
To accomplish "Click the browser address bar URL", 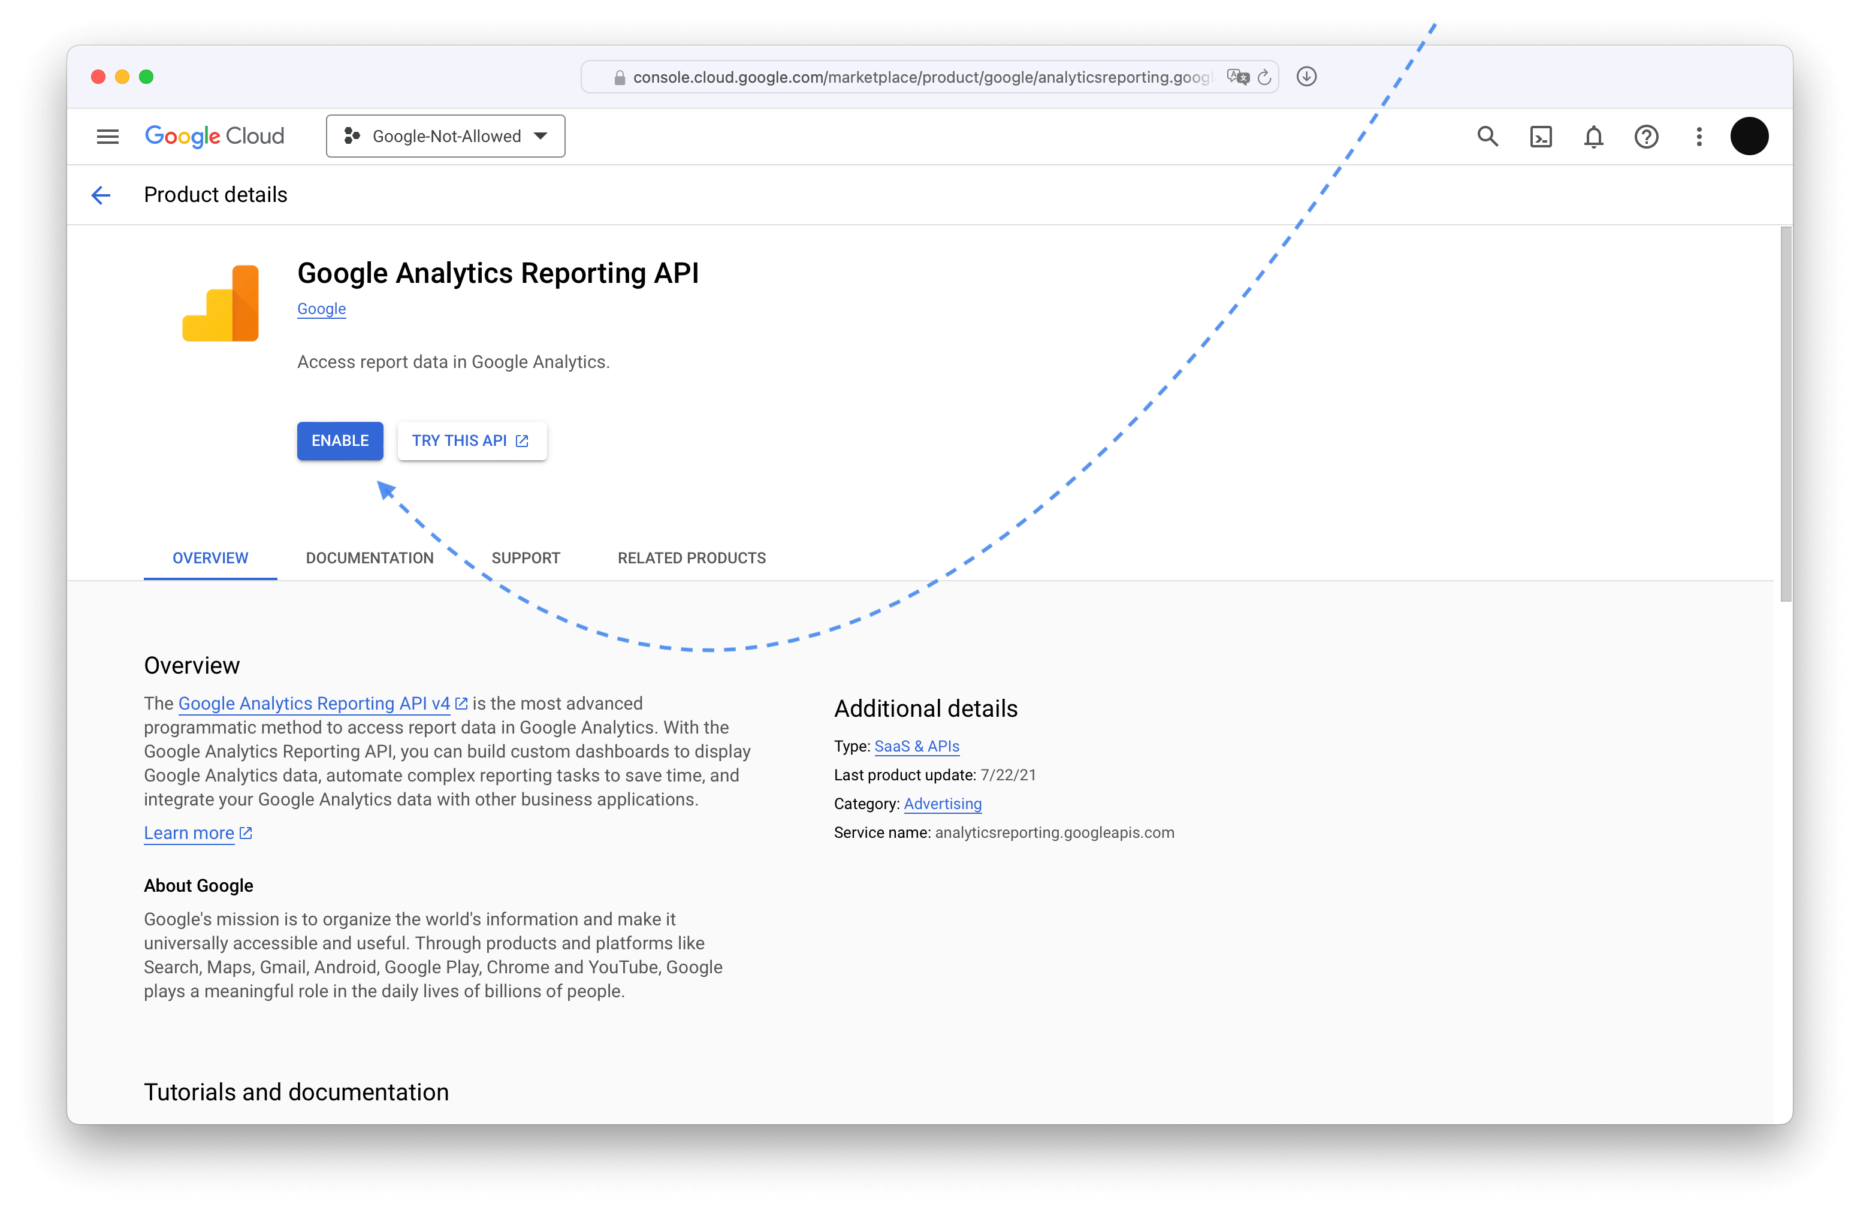I will point(920,77).
